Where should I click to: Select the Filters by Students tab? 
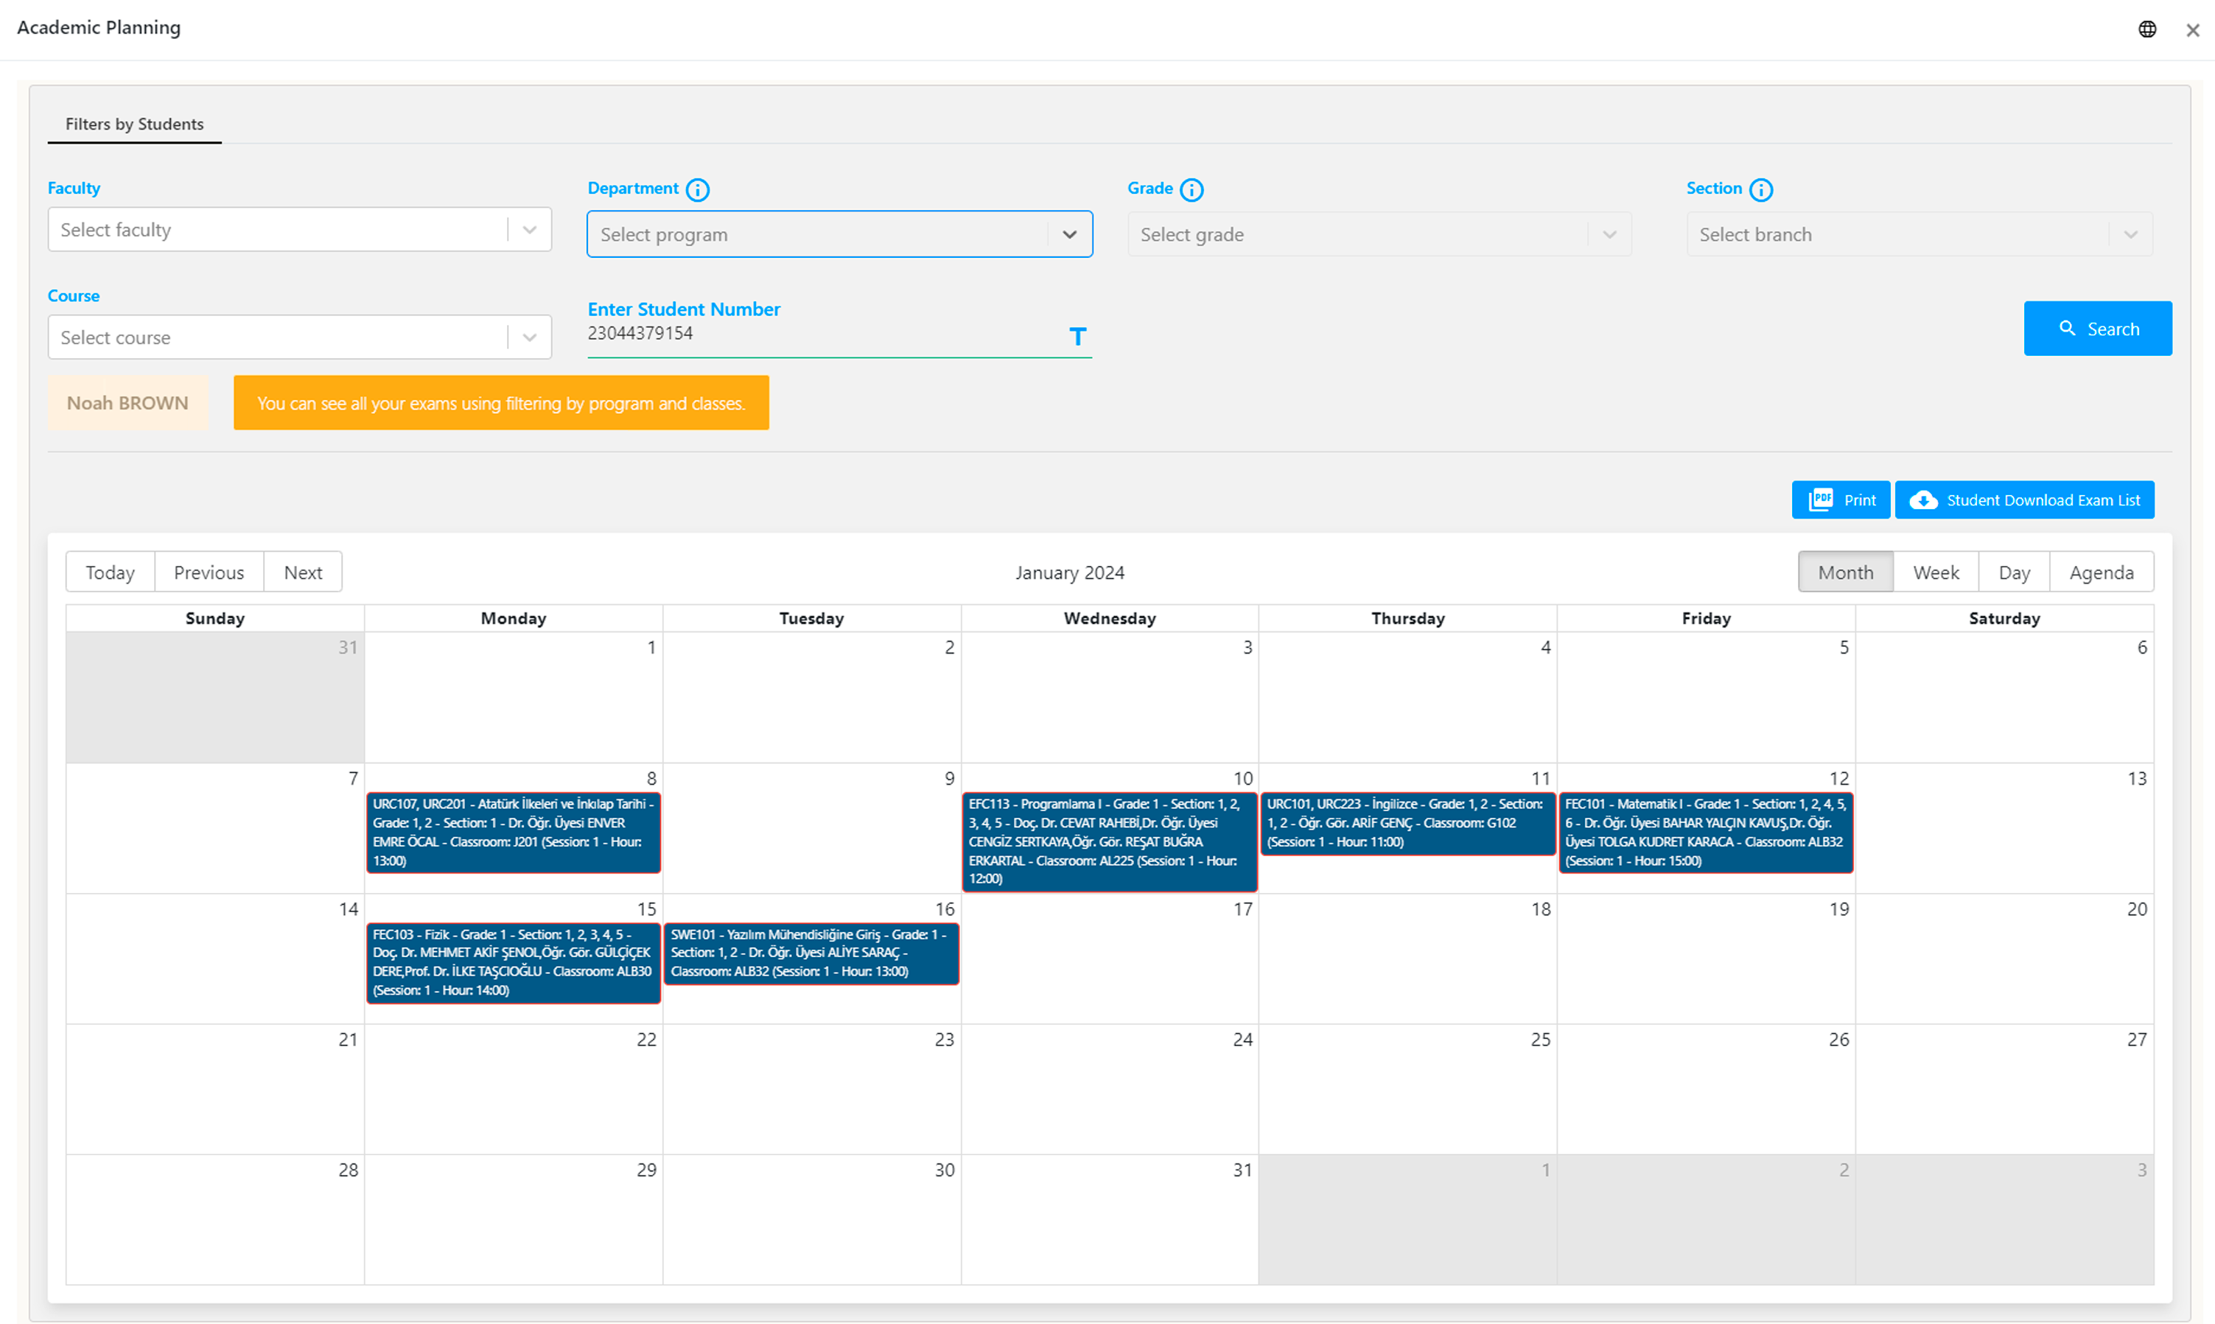(134, 124)
